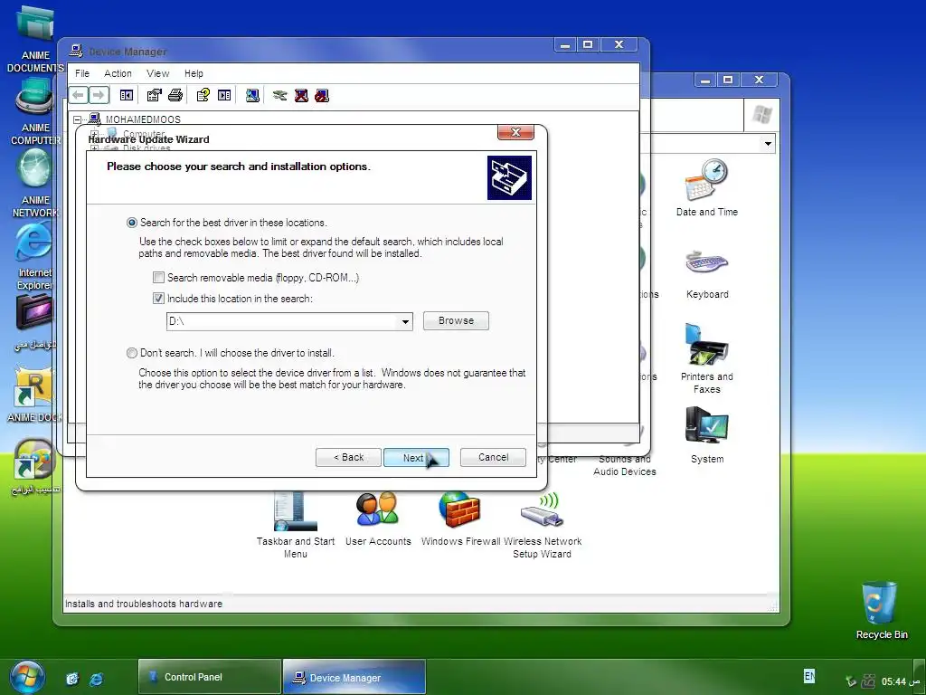Select 'Search for the best driver' radio option
Screen dimensions: 926x695
[x=132, y=223]
